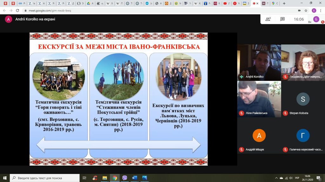Switch to the YouTube browser tab

225,3
